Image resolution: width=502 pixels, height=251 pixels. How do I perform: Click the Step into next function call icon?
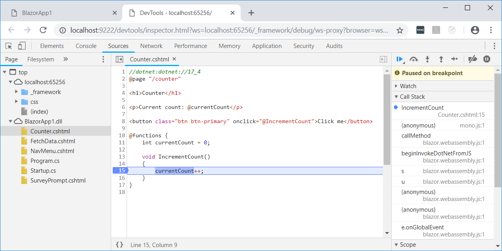(x=427, y=59)
